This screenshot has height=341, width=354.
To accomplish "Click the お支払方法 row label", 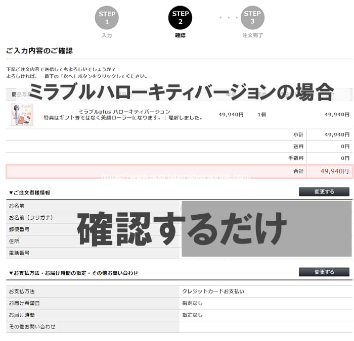I will [x=22, y=291].
